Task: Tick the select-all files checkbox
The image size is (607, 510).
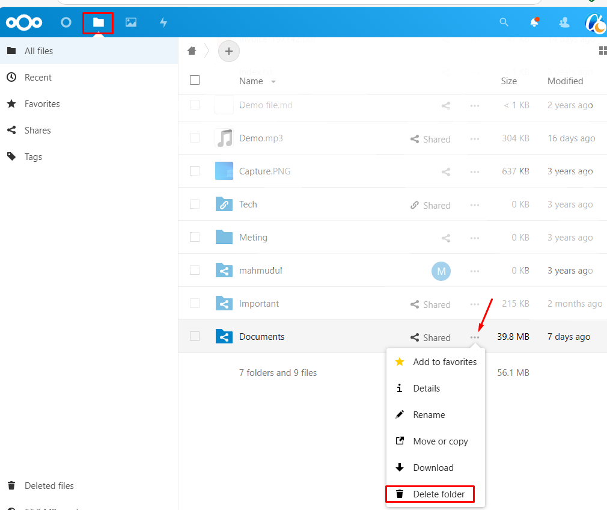Action: coord(195,80)
